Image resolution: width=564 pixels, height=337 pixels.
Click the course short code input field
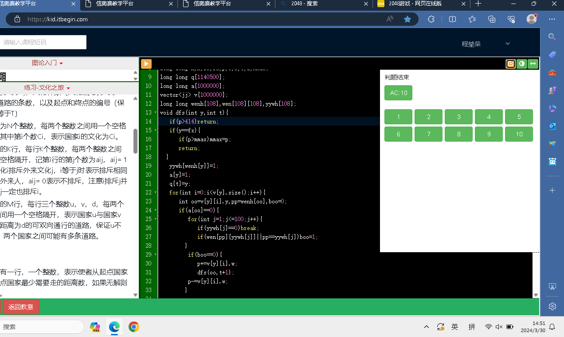(43, 42)
